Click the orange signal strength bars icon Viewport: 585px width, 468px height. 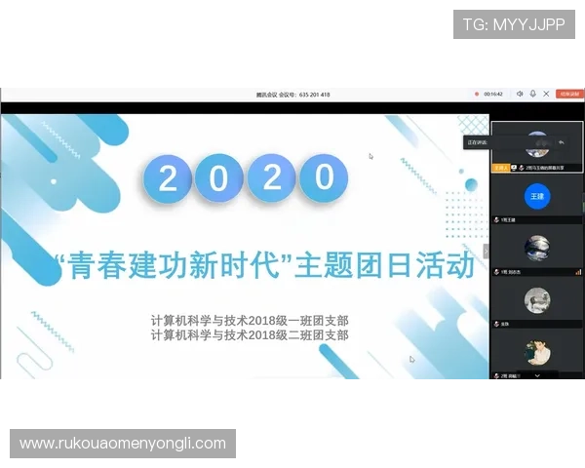coord(578,272)
